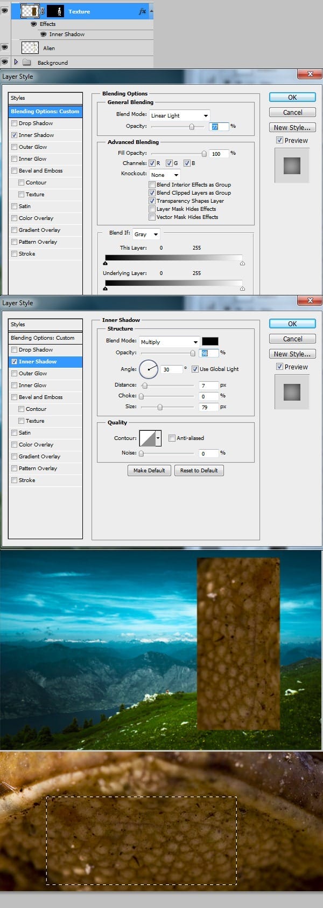This screenshot has width=323, height=908.
Task: Expand the Background layer group
Action: tap(16, 62)
